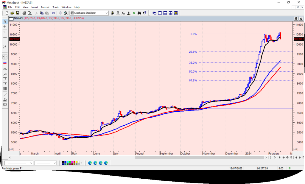
Task: Save the chart with the floppy disk icon
Action: pos(18,13)
